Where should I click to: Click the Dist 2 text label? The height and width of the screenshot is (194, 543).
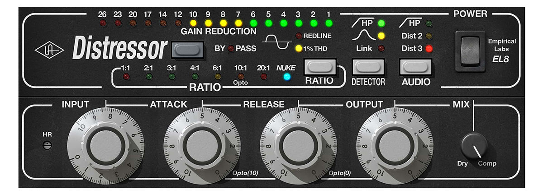click(x=411, y=35)
